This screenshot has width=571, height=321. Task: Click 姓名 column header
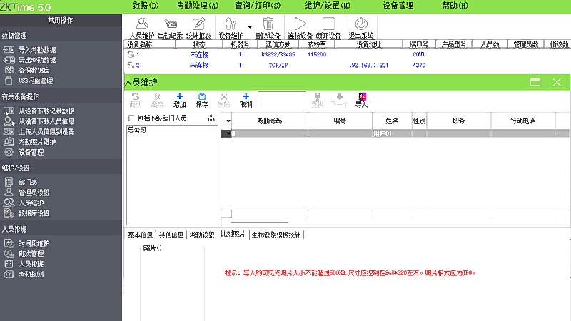coord(392,121)
